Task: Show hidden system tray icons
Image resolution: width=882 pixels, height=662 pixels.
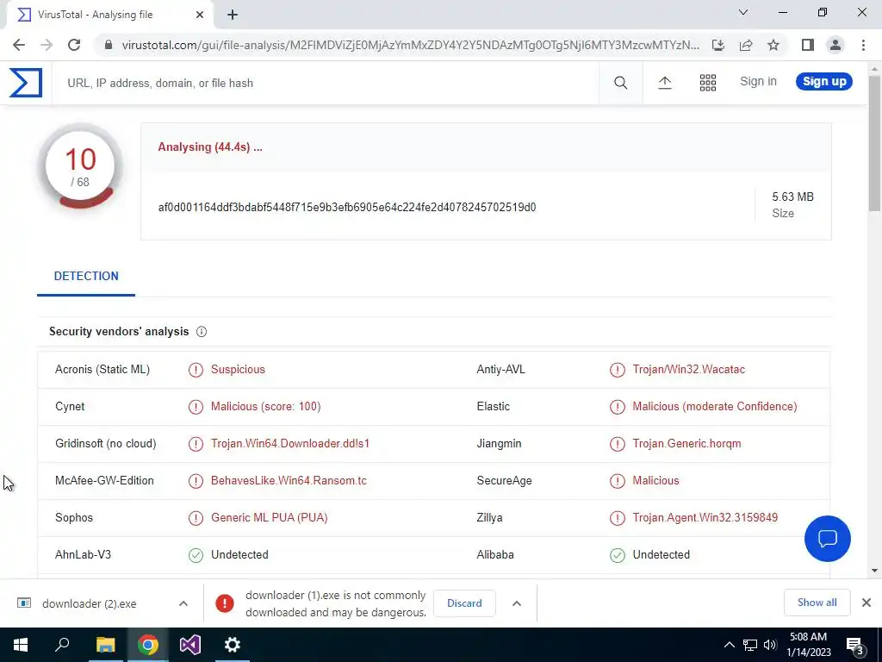Action: click(x=729, y=645)
